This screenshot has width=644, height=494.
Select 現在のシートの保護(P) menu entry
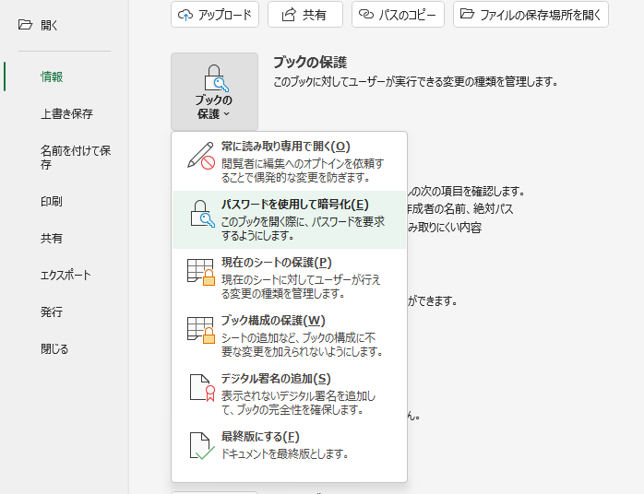289,277
